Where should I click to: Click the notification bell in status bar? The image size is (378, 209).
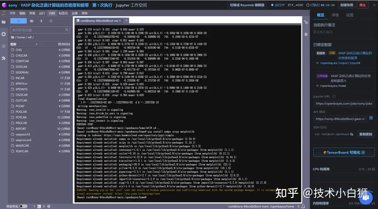[303, 206]
